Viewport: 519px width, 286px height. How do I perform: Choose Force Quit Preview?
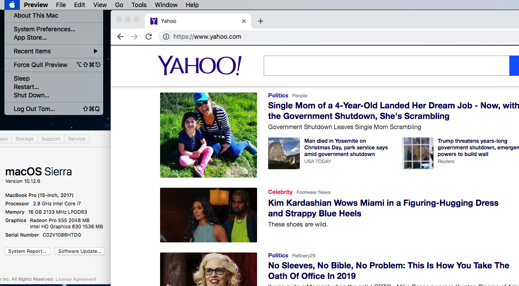(54, 65)
